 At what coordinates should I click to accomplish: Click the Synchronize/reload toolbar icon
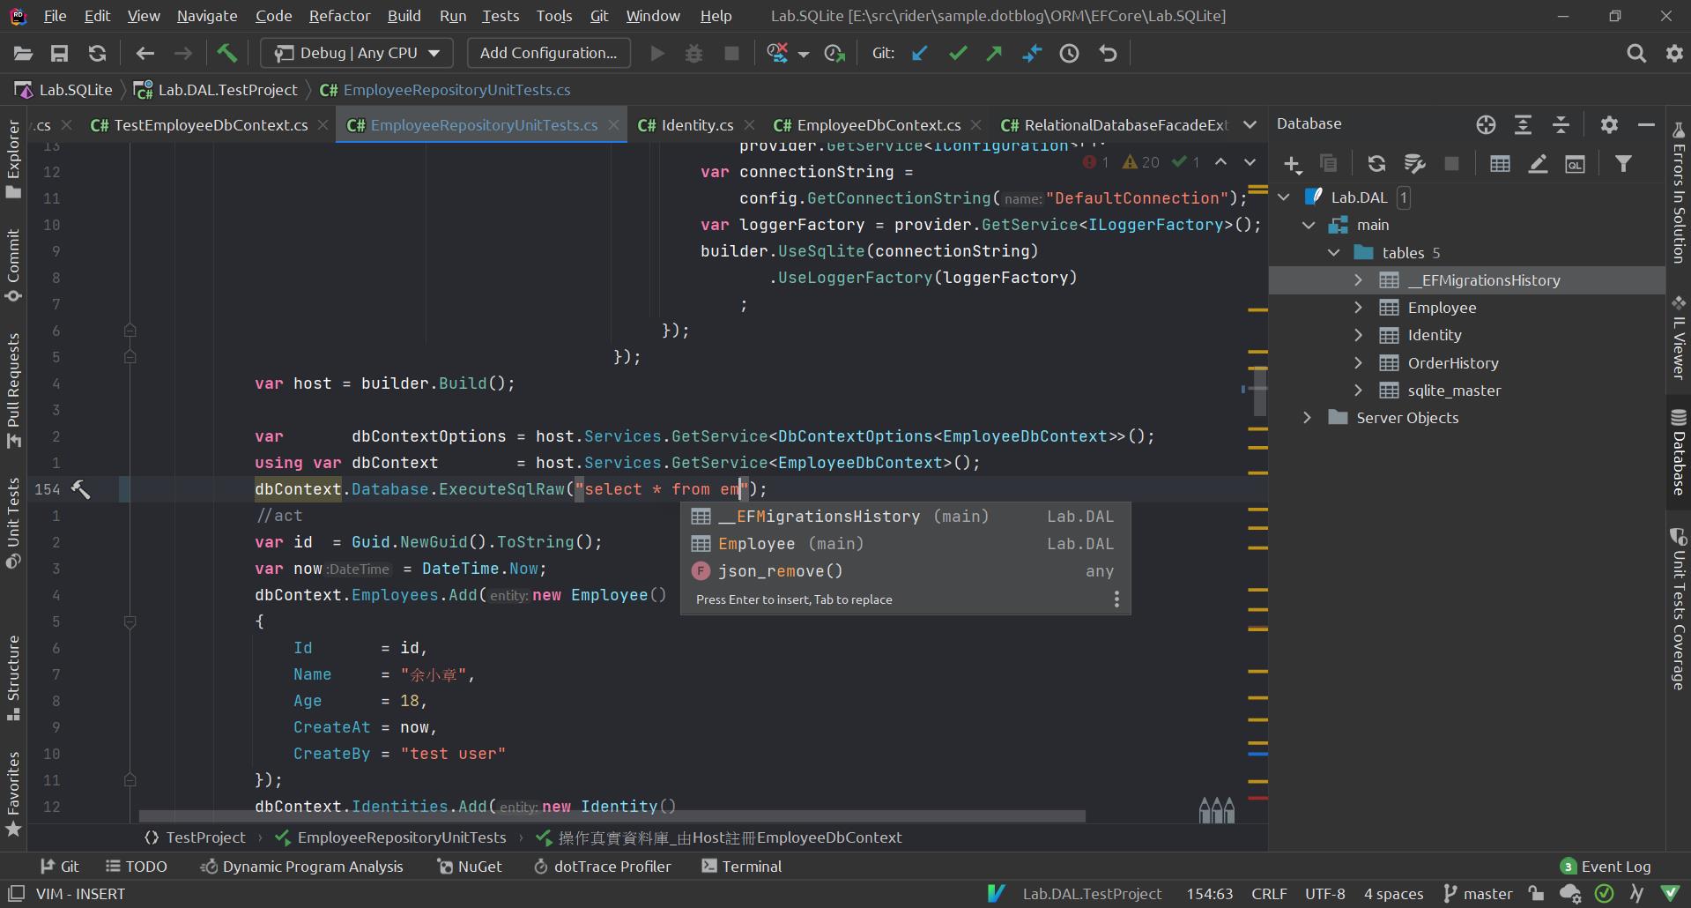click(x=97, y=54)
